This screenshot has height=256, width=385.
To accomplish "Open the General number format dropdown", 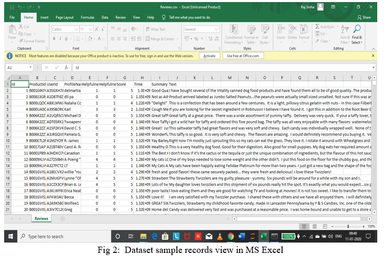I will coord(216,29).
